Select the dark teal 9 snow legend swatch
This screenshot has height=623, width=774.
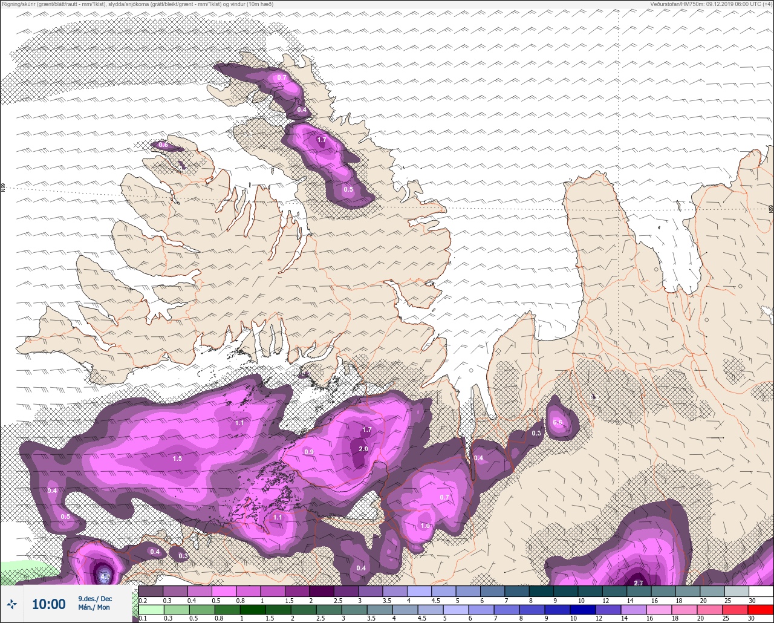(565, 592)
